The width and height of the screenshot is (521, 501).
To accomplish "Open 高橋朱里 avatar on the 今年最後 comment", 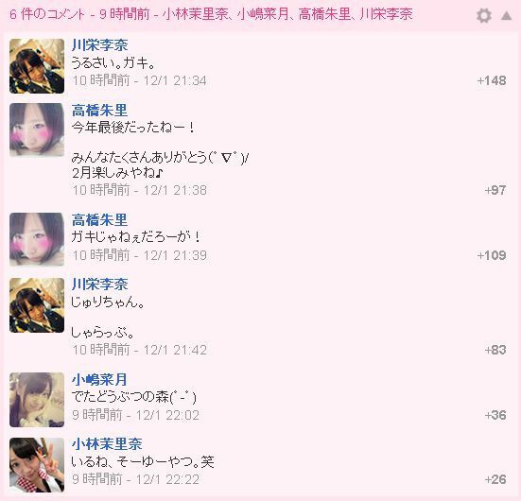I will [37, 130].
